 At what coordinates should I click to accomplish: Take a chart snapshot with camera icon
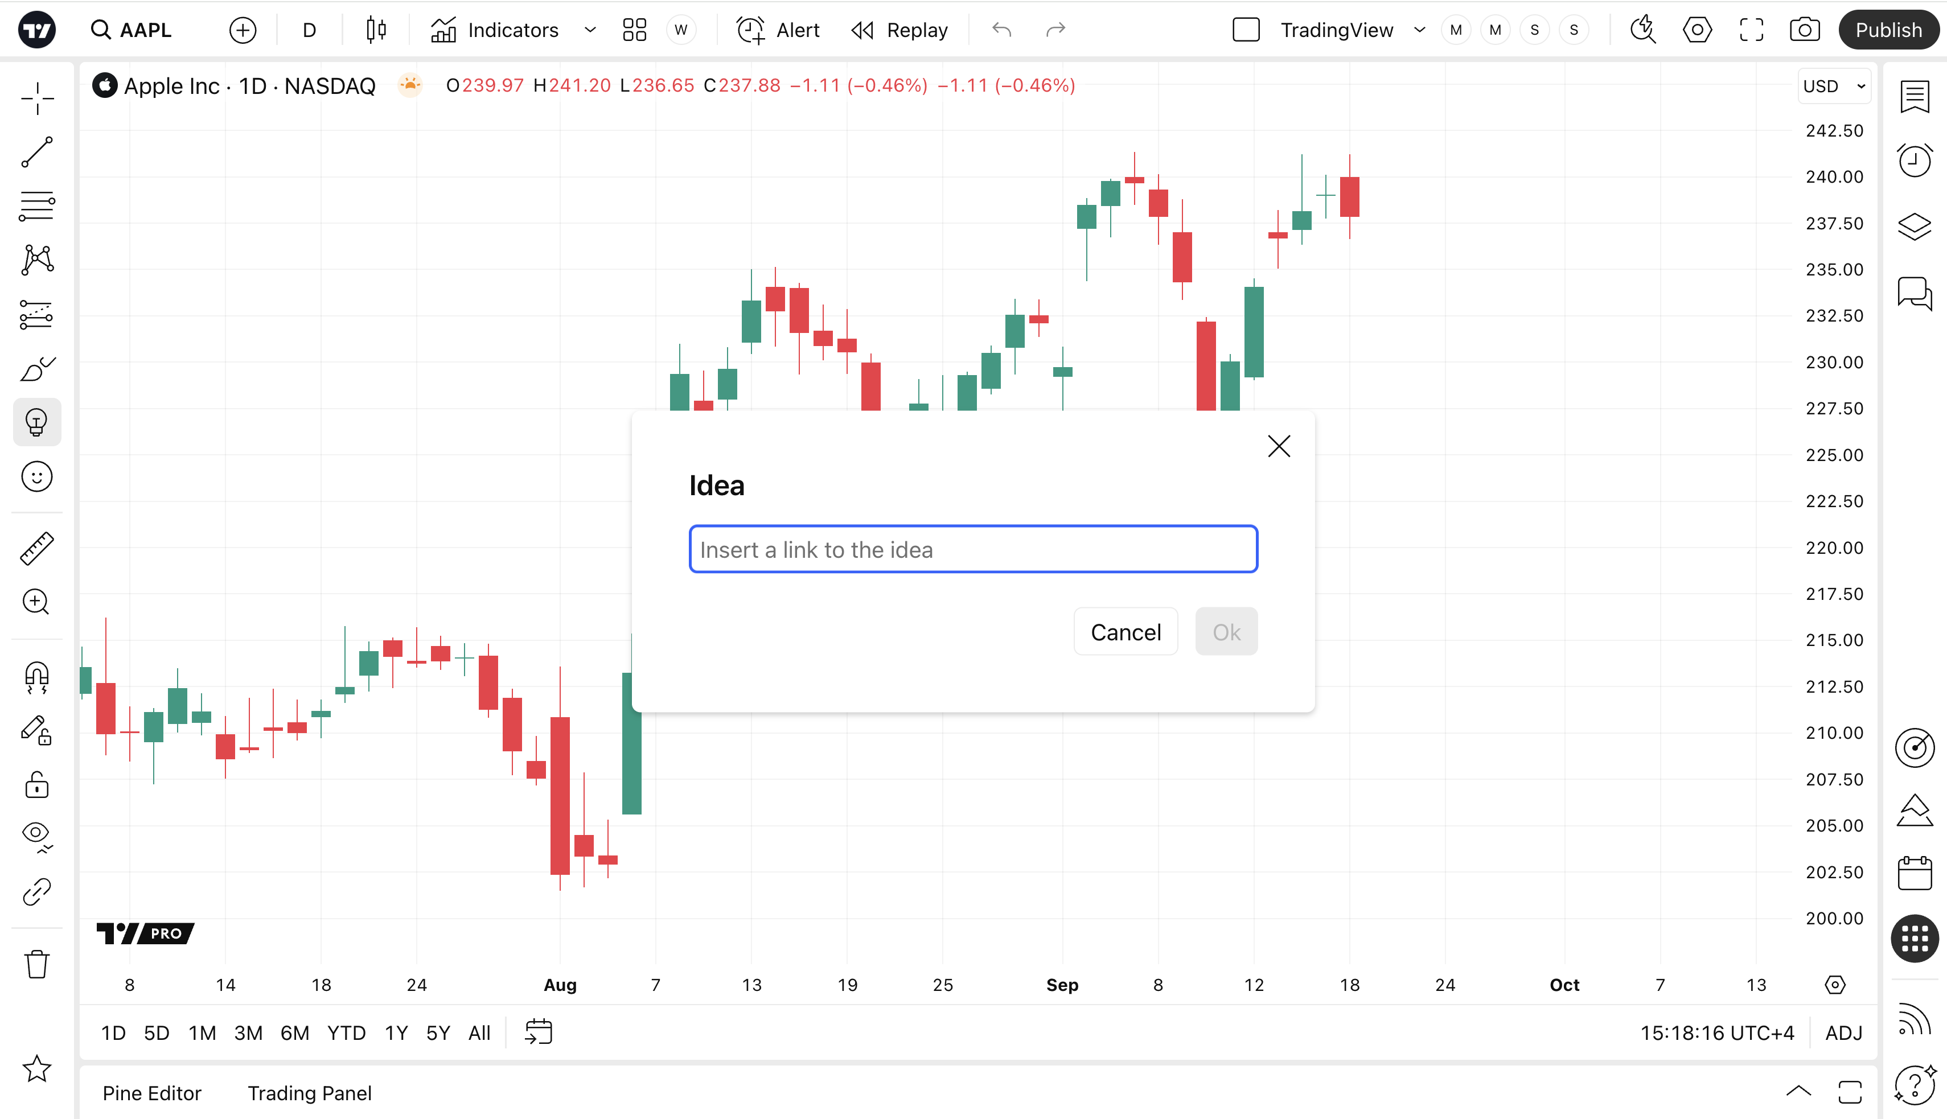pyautogui.click(x=1804, y=30)
